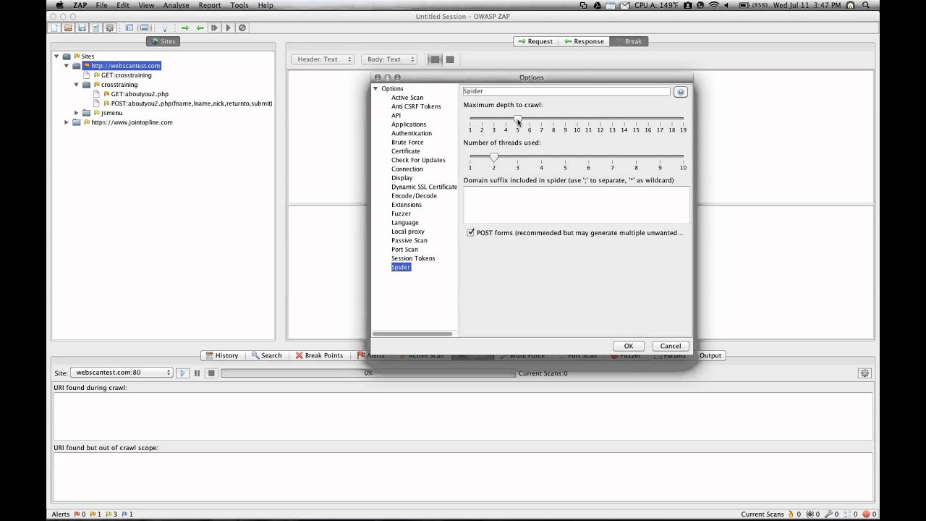Screen dimensions: 926x521
Task: Pause the spider scan
Action: coord(197,373)
